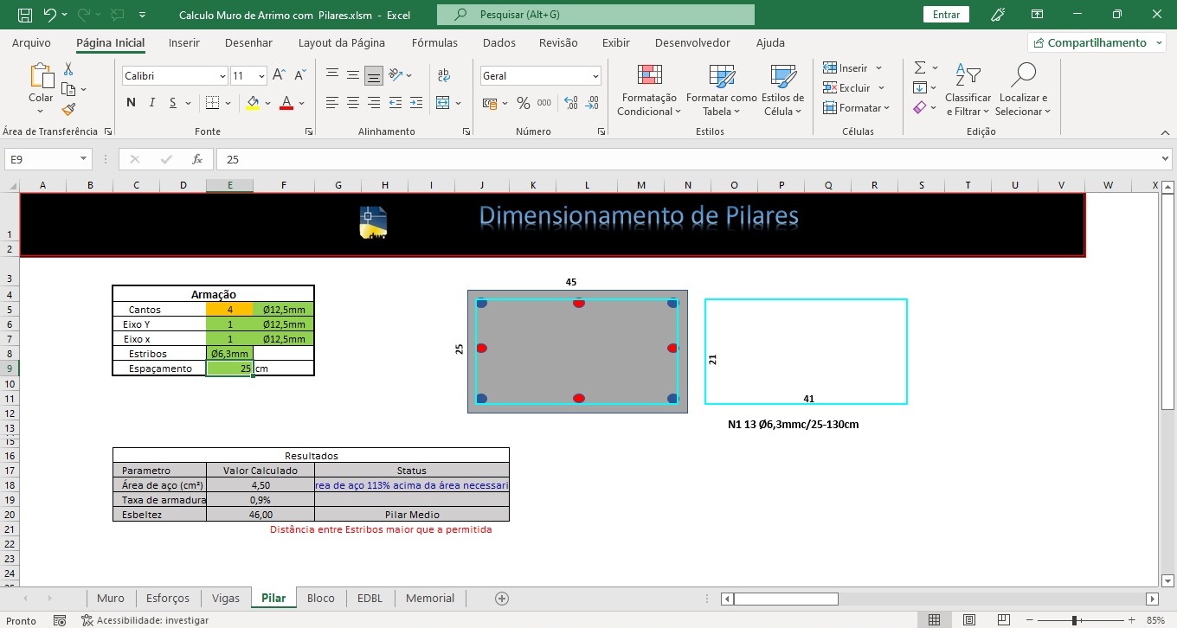The image size is (1177, 628).
Task: Increase the font size
Action: [279, 76]
